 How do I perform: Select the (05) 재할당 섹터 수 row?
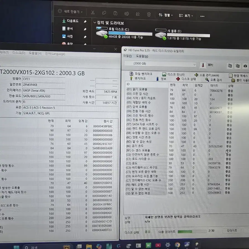click(180, 103)
